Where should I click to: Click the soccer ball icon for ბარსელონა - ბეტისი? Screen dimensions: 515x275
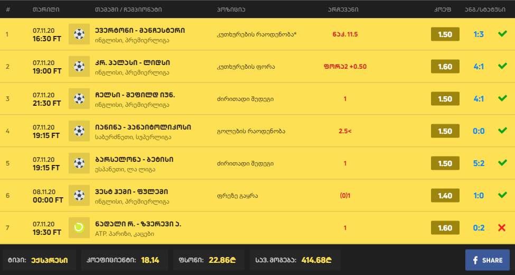79,163
